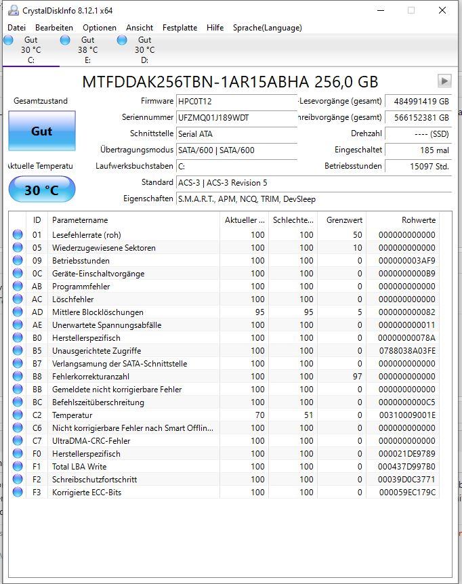
Task: Select drive D: status tab
Action: click(144, 50)
